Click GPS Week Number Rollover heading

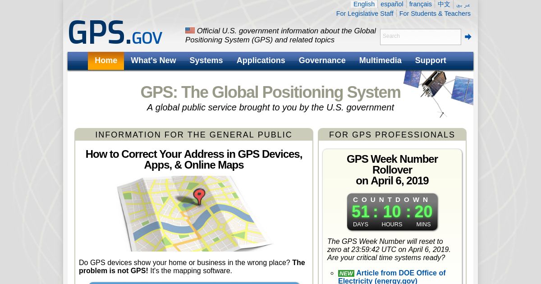tap(392, 170)
